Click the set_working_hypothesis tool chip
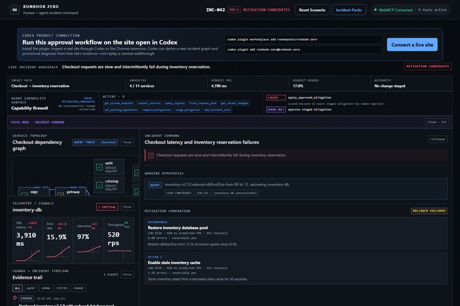This screenshot has height=306, width=460. (x=121, y=110)
